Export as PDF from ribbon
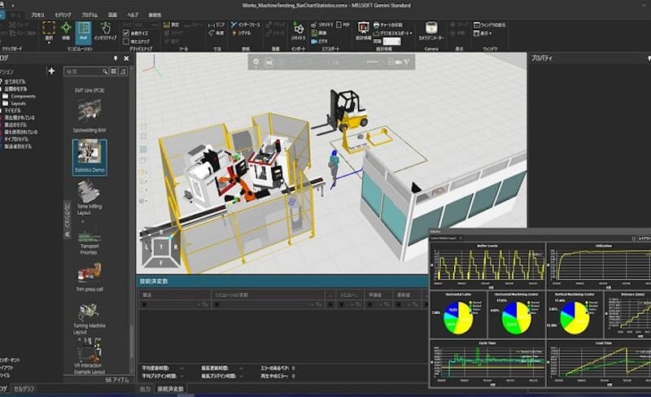The image size is (651, 397). tap(343, 25)
